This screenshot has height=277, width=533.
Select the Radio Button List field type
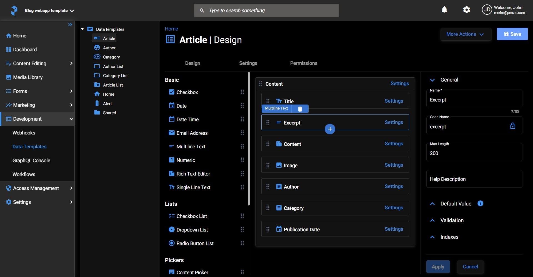[x=191, y=243]
